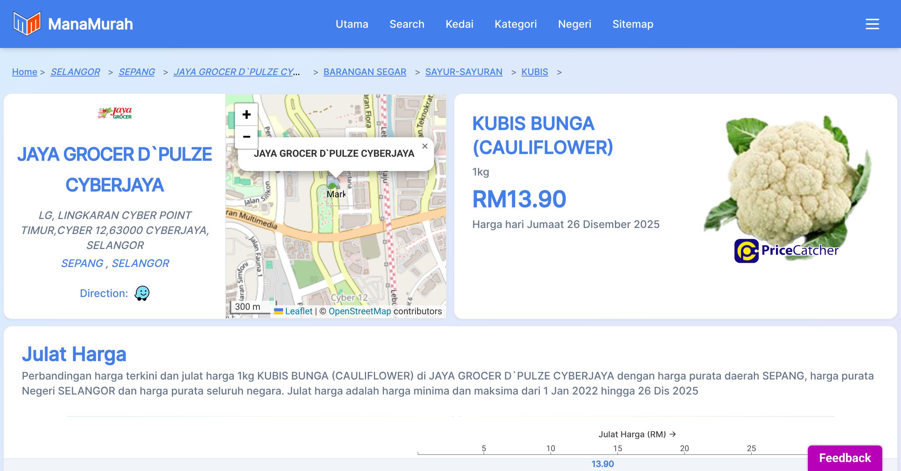Zoom out on the map
Image resolution: width=901 pixels, height=471 pixels.
pyautogui.click(x=246, y=137)
